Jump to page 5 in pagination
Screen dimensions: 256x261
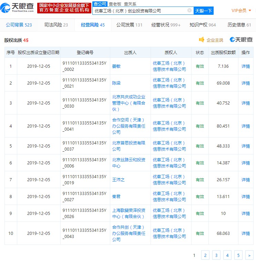[x=238, y=255]
